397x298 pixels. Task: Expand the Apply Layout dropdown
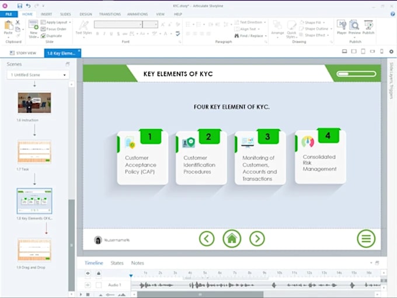[70, 22]
